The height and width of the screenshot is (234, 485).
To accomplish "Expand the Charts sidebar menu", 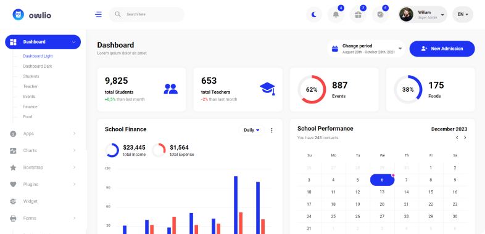I will [x=43, y=151].
